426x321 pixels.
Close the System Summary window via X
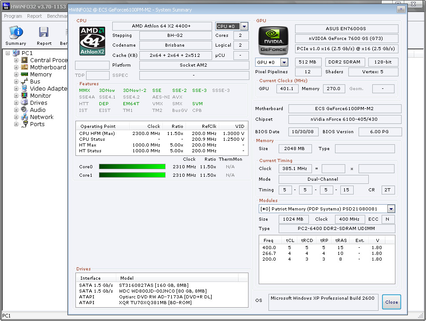click(x=401, y=9)
